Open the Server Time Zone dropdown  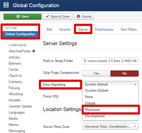(x=110, y=127)
